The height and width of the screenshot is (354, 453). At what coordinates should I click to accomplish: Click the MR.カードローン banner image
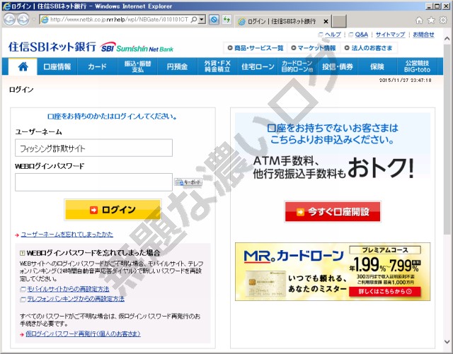coord(333,272)
